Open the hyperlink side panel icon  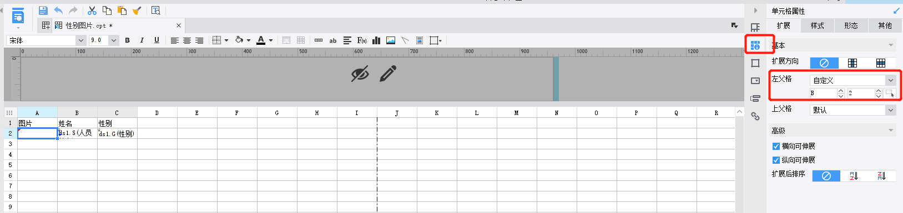coord(755,116)
